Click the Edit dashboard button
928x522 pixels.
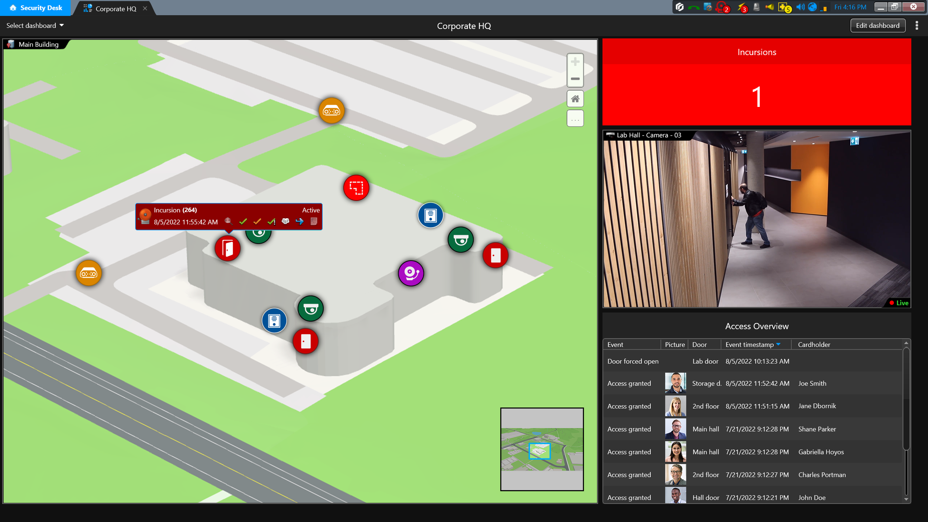(878, 26)
